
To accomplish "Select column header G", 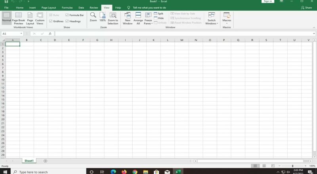I will pyautogui.click(x=97, y=40).
